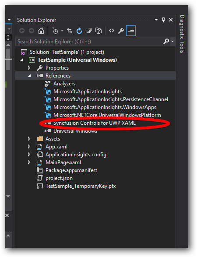Select Syncfusion Controls for UWP XAML

(x=95, y=123)
